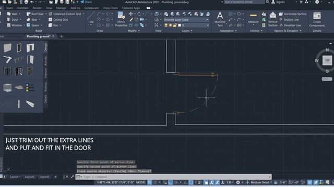Start the Line drawing tool
Viewport: 334px width, 187px height.
click(x=91, y=18)
